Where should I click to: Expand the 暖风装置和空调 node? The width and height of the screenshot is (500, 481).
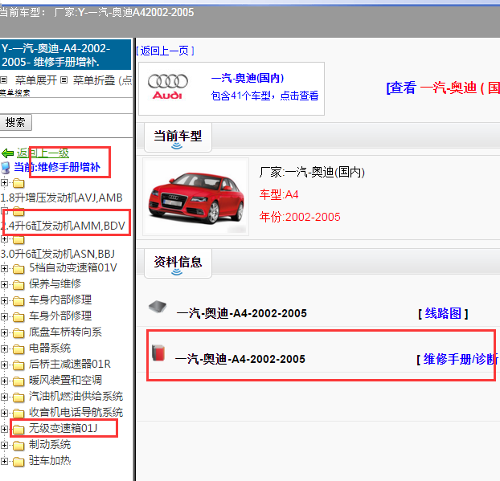point(4,381)
